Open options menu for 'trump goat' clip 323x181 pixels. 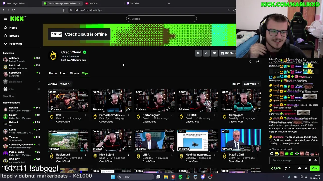click(258, 115)
